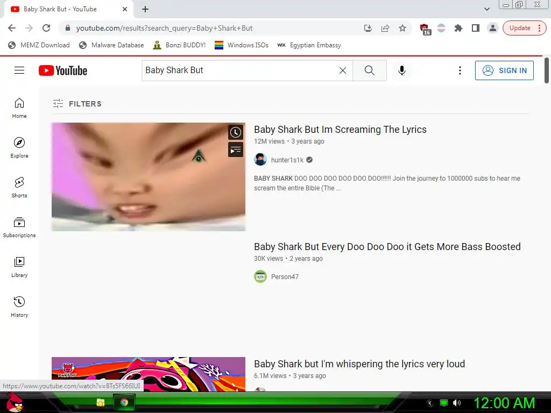Viewport: 551px width, 413px height.
Task: Open hunter1s1k channel name
Action: point(287,160)
